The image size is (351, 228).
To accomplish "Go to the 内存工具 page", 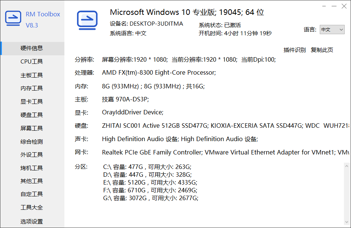I will (x=32, y=88).
